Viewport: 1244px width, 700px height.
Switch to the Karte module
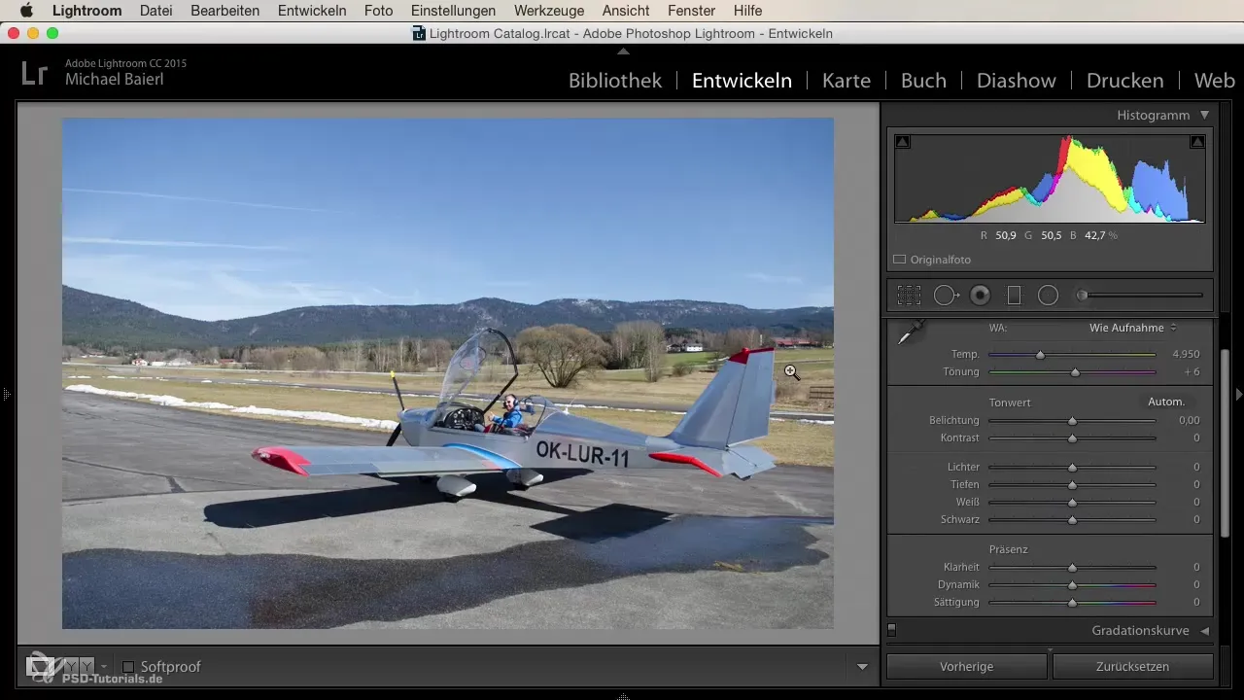[847, 81]
